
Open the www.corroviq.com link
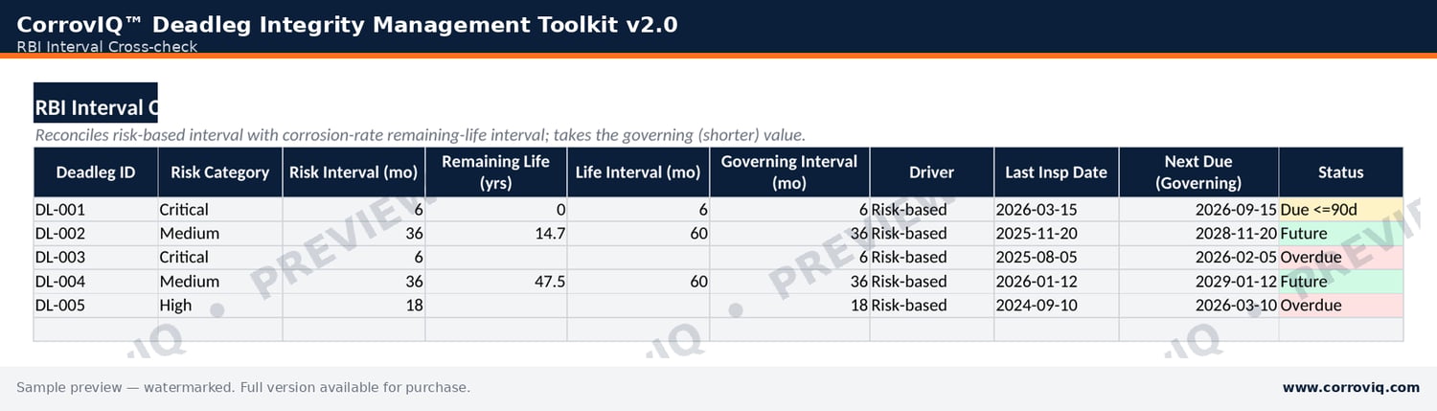(1351, 387)
